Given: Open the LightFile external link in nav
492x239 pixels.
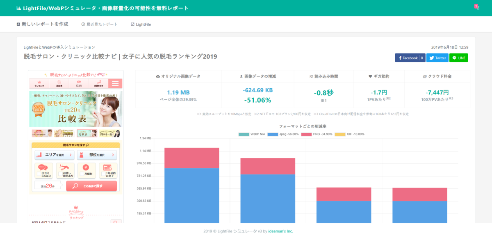Looking at the screenshot, I should coord(141,24).
